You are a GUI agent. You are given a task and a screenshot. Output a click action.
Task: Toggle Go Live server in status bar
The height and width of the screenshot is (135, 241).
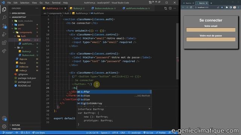[x=148, y=133]
